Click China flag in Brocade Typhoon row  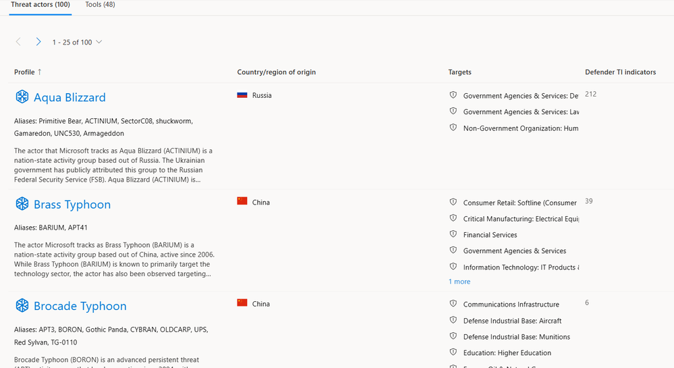click(242, 303)
